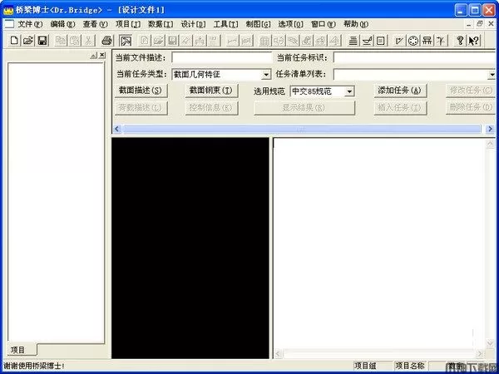Click the greyed Copy toolbar icon
The image size is (499, 374).
pyautogui.click(x=61, y=41)
